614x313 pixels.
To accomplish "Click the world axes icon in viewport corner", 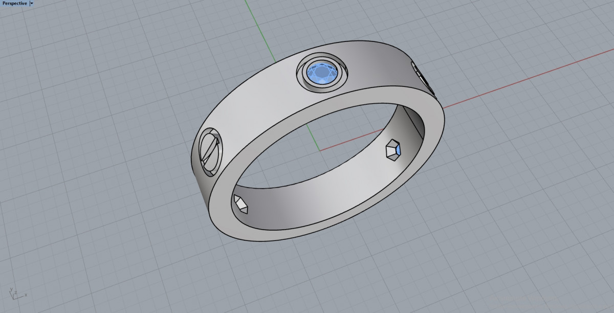I will [x=18, y=293].
